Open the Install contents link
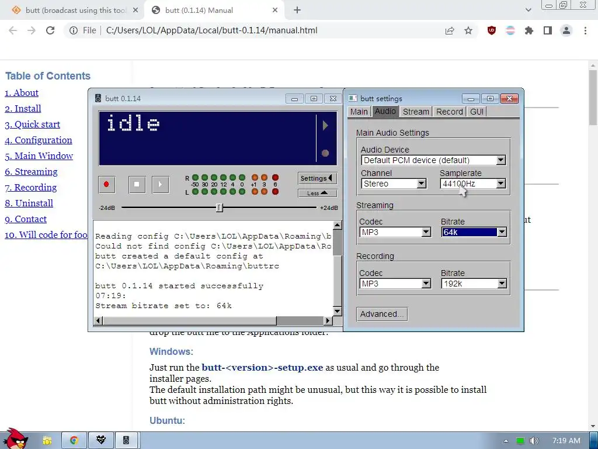Viewport: 598px width, 449px height. [x=23, y=108]
